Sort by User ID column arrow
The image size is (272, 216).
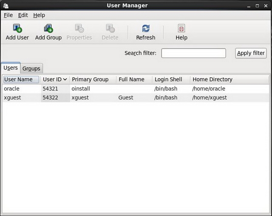click(65, 80)
